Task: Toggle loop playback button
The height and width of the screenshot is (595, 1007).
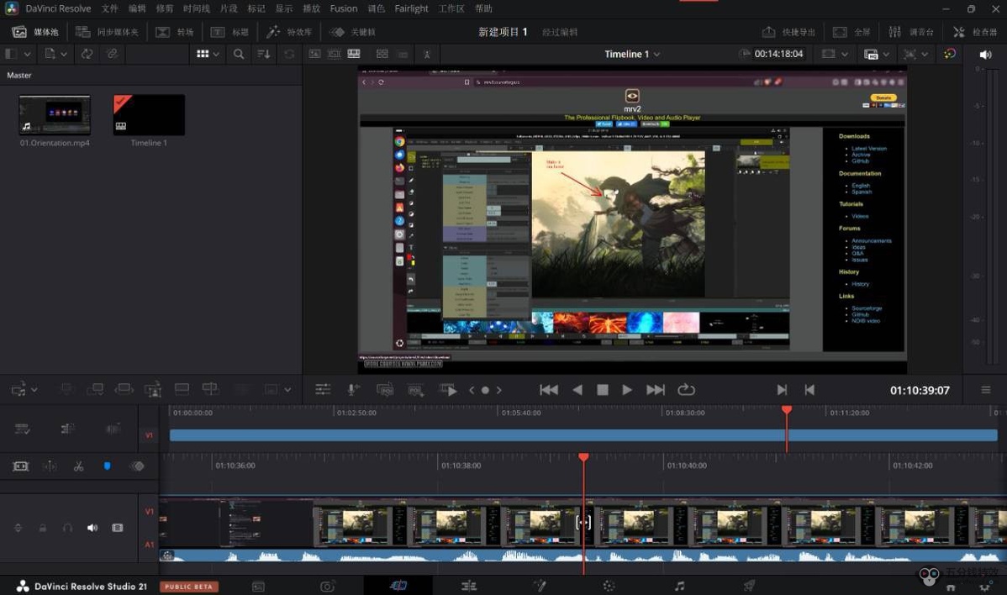Action: 686,390
